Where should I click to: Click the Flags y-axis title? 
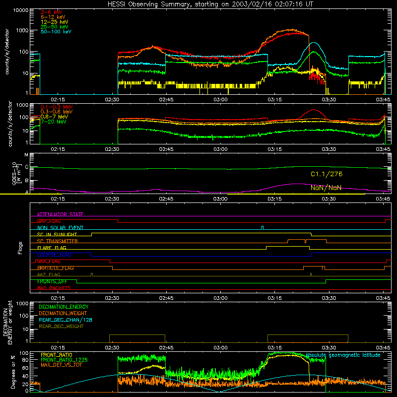pyautogui.click(x=20, y=248)
